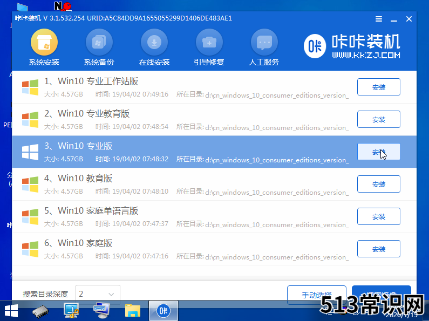Screen dimensions: 429x321
Task: Install Win10 专业版
Action: 379,152
